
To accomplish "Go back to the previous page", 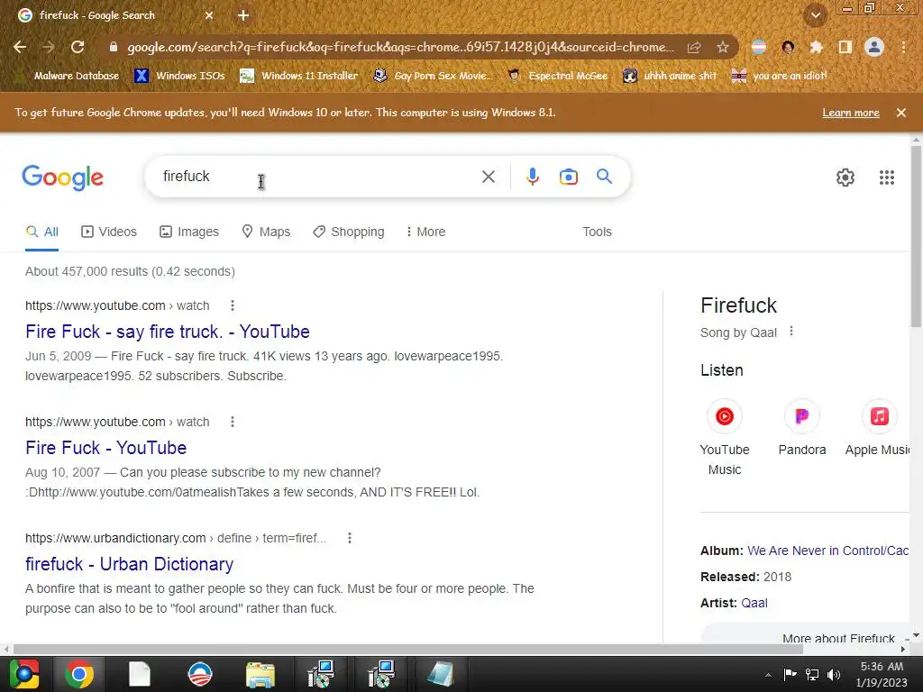I will point(20,47).
